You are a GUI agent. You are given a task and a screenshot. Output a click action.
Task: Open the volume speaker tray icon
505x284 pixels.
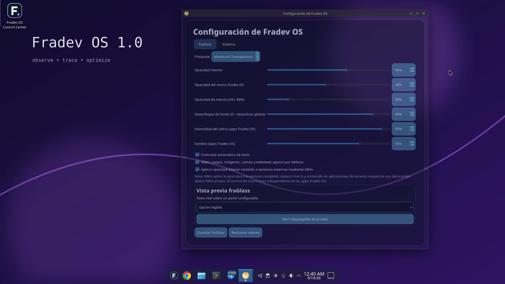pos(291,276)
